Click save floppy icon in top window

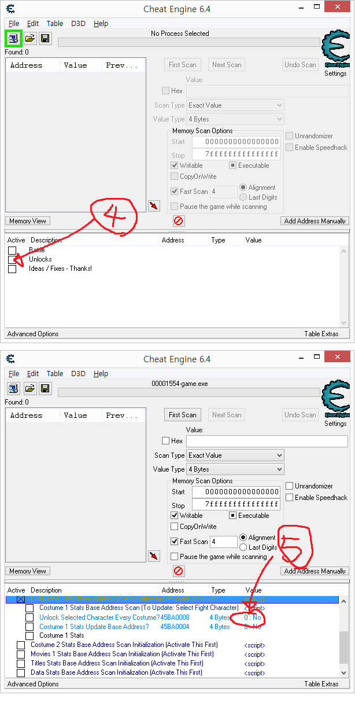click(45, 39)
